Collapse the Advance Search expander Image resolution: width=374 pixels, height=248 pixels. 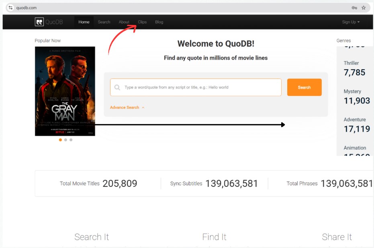127,107
